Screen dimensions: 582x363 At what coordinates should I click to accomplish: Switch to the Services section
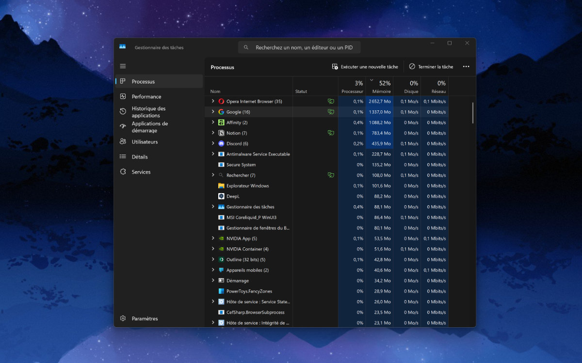point(141,172)
